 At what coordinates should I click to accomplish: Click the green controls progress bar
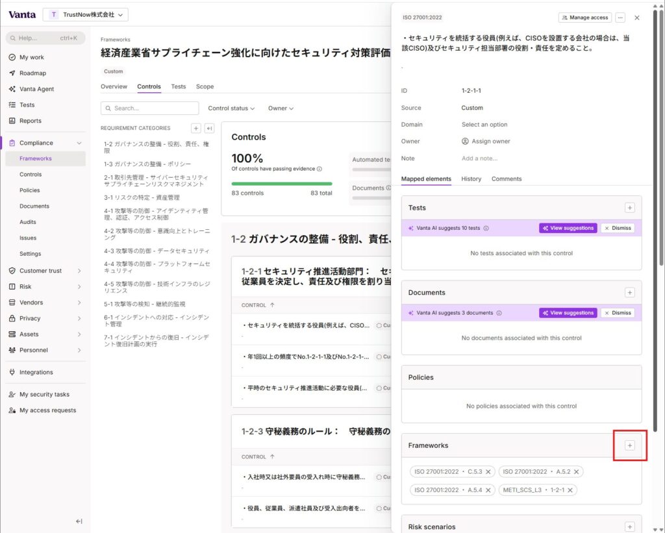(x=281, y=184)
